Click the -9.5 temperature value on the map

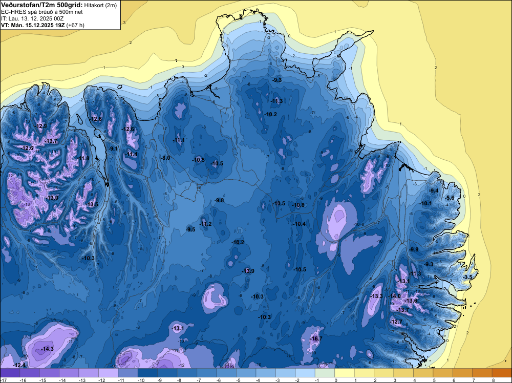tap(190, 229)
